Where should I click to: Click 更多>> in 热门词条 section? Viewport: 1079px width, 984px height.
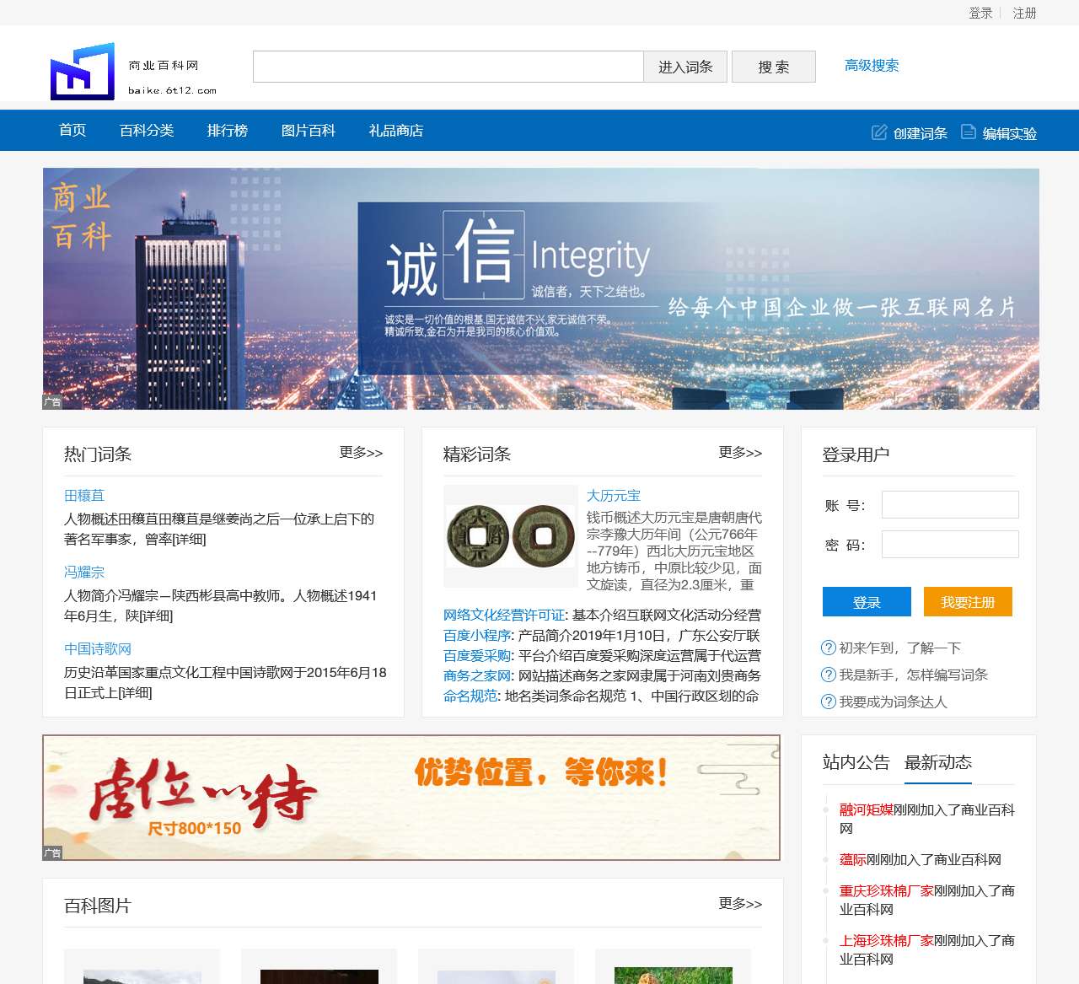click(361, 453)
